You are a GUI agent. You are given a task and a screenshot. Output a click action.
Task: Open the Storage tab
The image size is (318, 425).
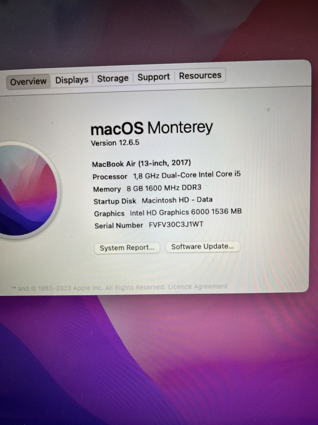pos(113,79)
